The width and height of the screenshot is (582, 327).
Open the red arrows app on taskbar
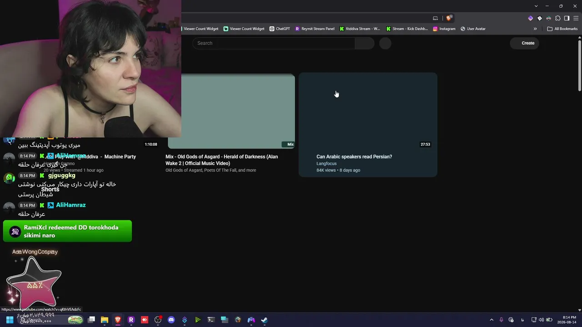coord(145,320)
